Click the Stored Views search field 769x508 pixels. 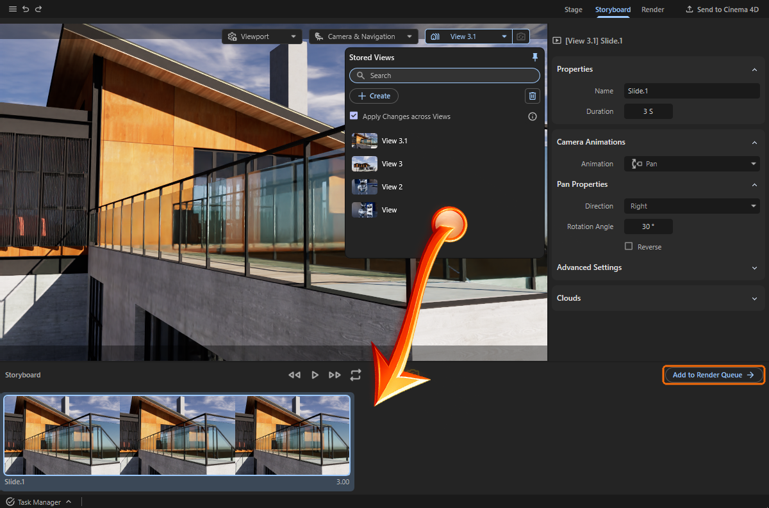click(445, 75)
